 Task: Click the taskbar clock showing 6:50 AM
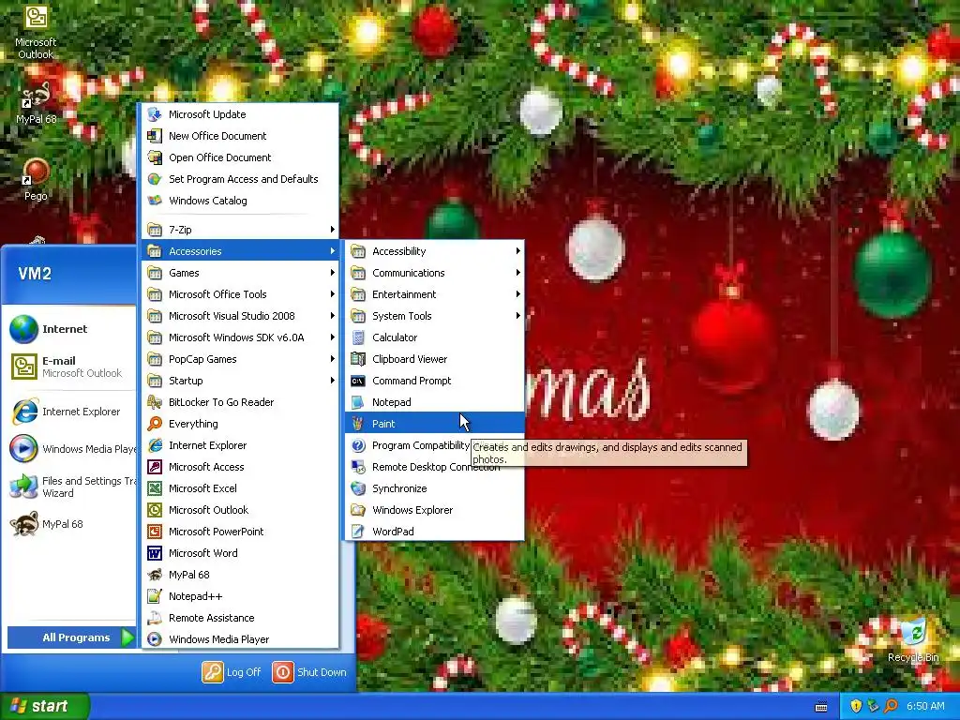click(925, 706)
